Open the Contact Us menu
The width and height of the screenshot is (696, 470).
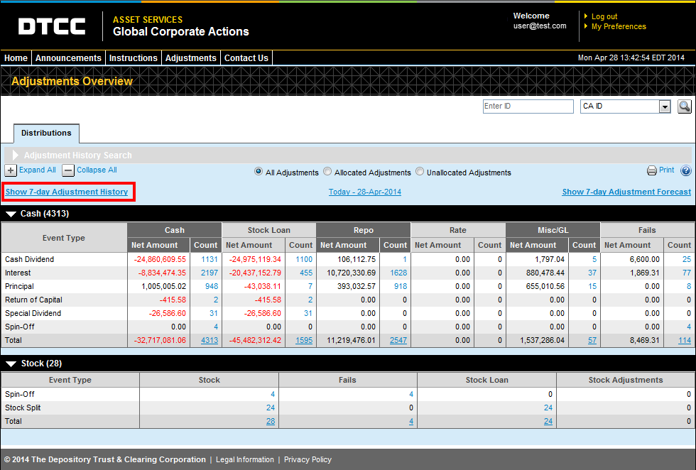[x=246, y=58]
